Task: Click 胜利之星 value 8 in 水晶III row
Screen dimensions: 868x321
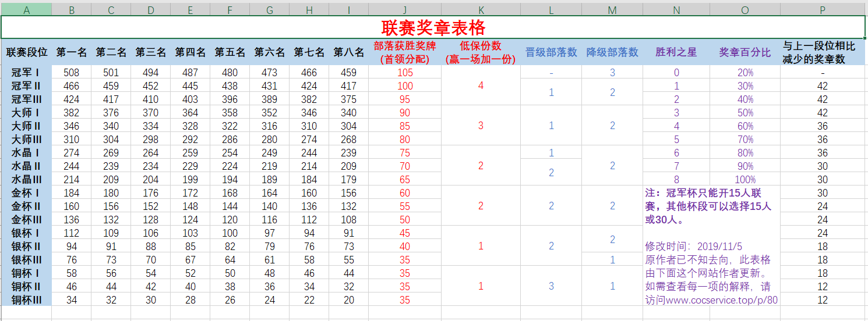Action: (x=676, y=180)
